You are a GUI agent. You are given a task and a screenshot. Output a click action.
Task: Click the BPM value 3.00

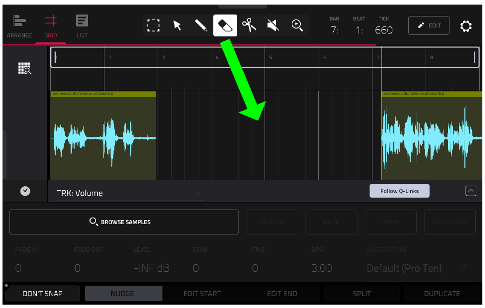321,268
